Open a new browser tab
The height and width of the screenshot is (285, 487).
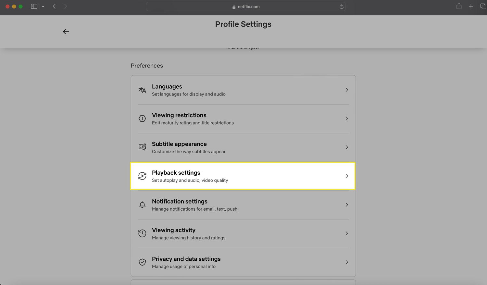click(471, 6)
